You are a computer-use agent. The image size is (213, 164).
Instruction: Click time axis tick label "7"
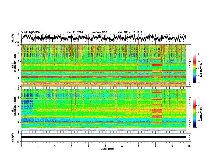(139, 146)
